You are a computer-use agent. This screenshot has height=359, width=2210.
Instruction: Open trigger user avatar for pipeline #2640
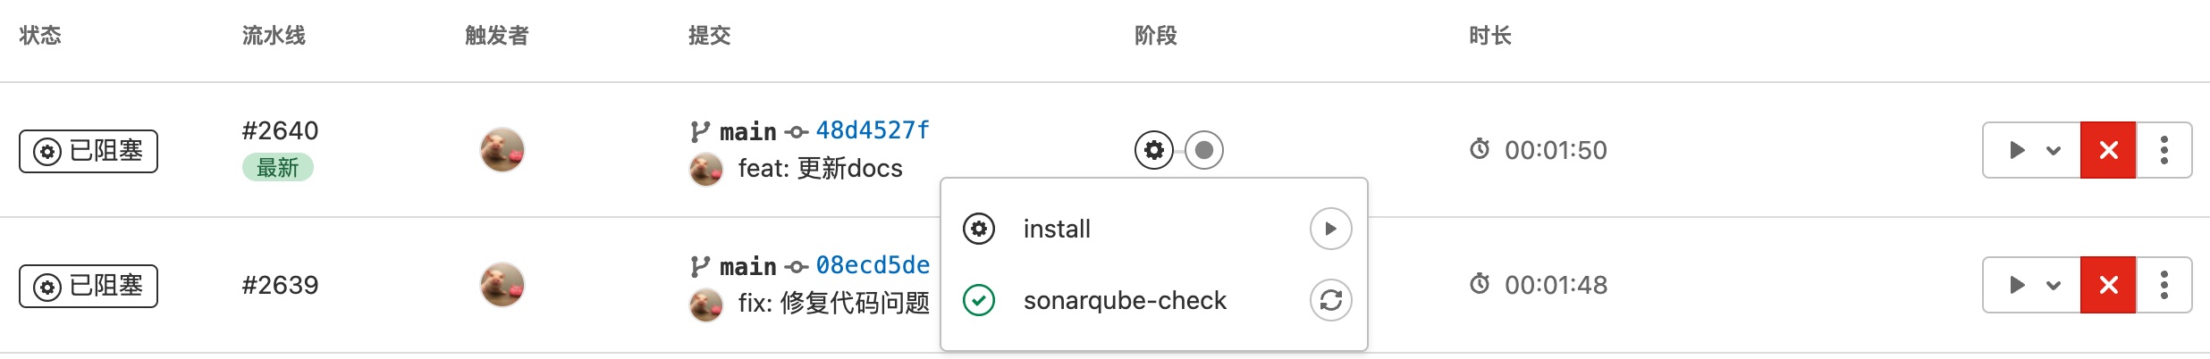(502, 150)
